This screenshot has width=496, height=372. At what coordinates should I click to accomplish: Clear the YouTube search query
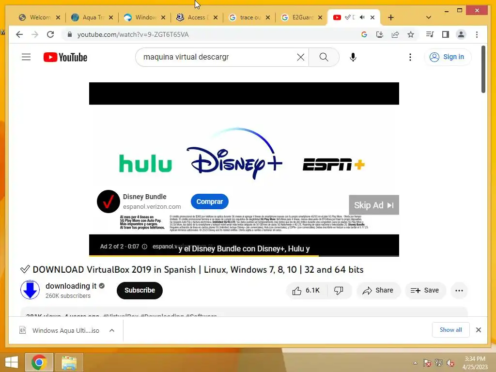coord(300,57)
